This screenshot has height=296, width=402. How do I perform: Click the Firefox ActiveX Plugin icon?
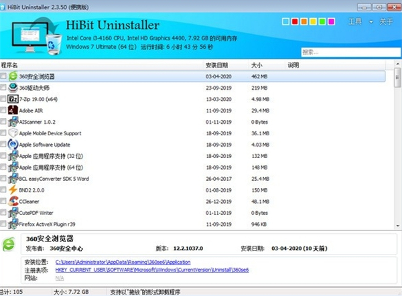13,224
